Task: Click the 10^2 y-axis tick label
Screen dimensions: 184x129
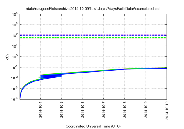Action: (15, 35)
